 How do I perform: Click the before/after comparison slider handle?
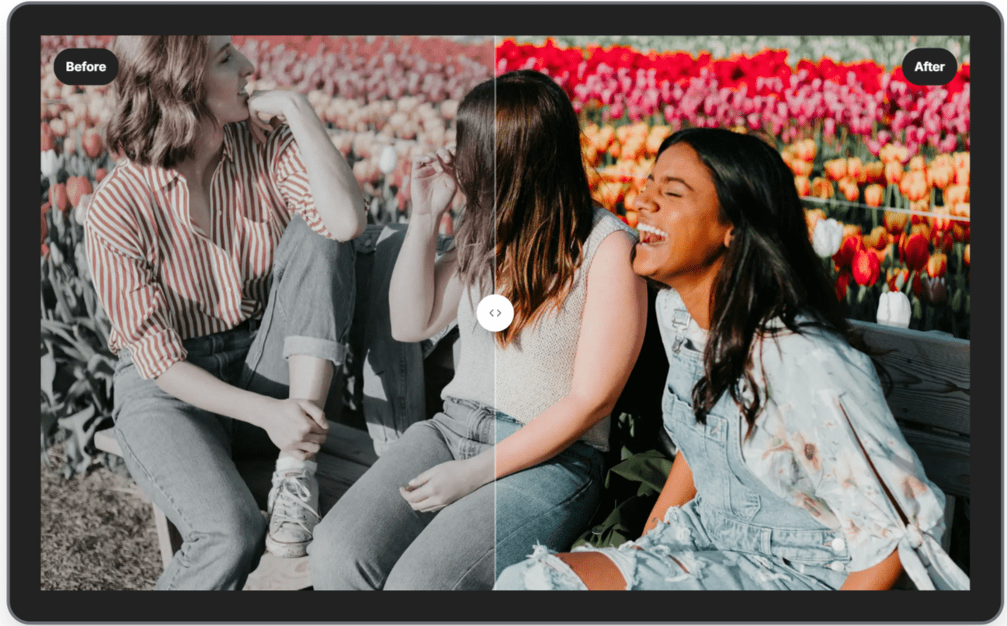495,313
